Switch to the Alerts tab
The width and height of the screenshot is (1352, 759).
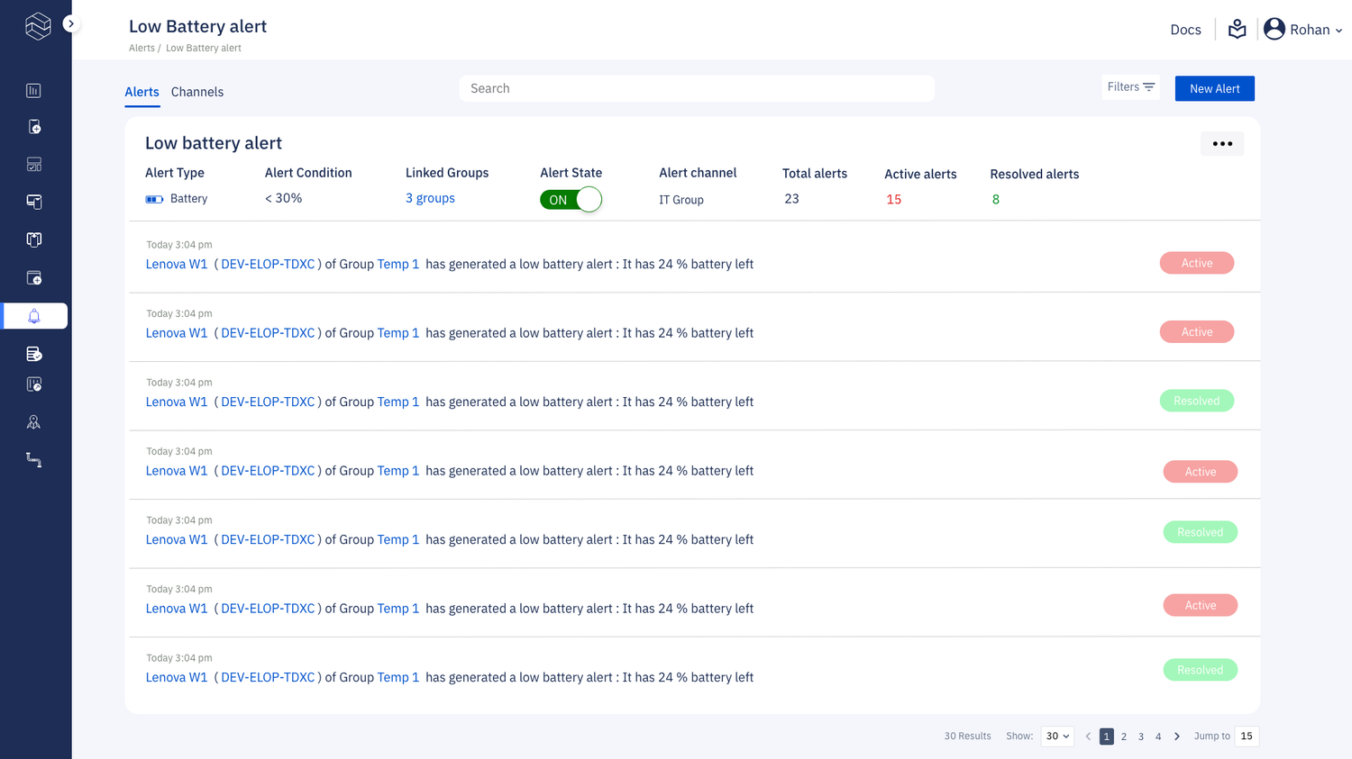click(x=142, y=92)
